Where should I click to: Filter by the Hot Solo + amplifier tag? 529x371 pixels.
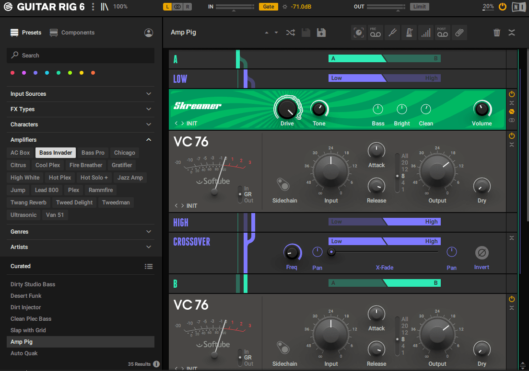tap(94, 178)
